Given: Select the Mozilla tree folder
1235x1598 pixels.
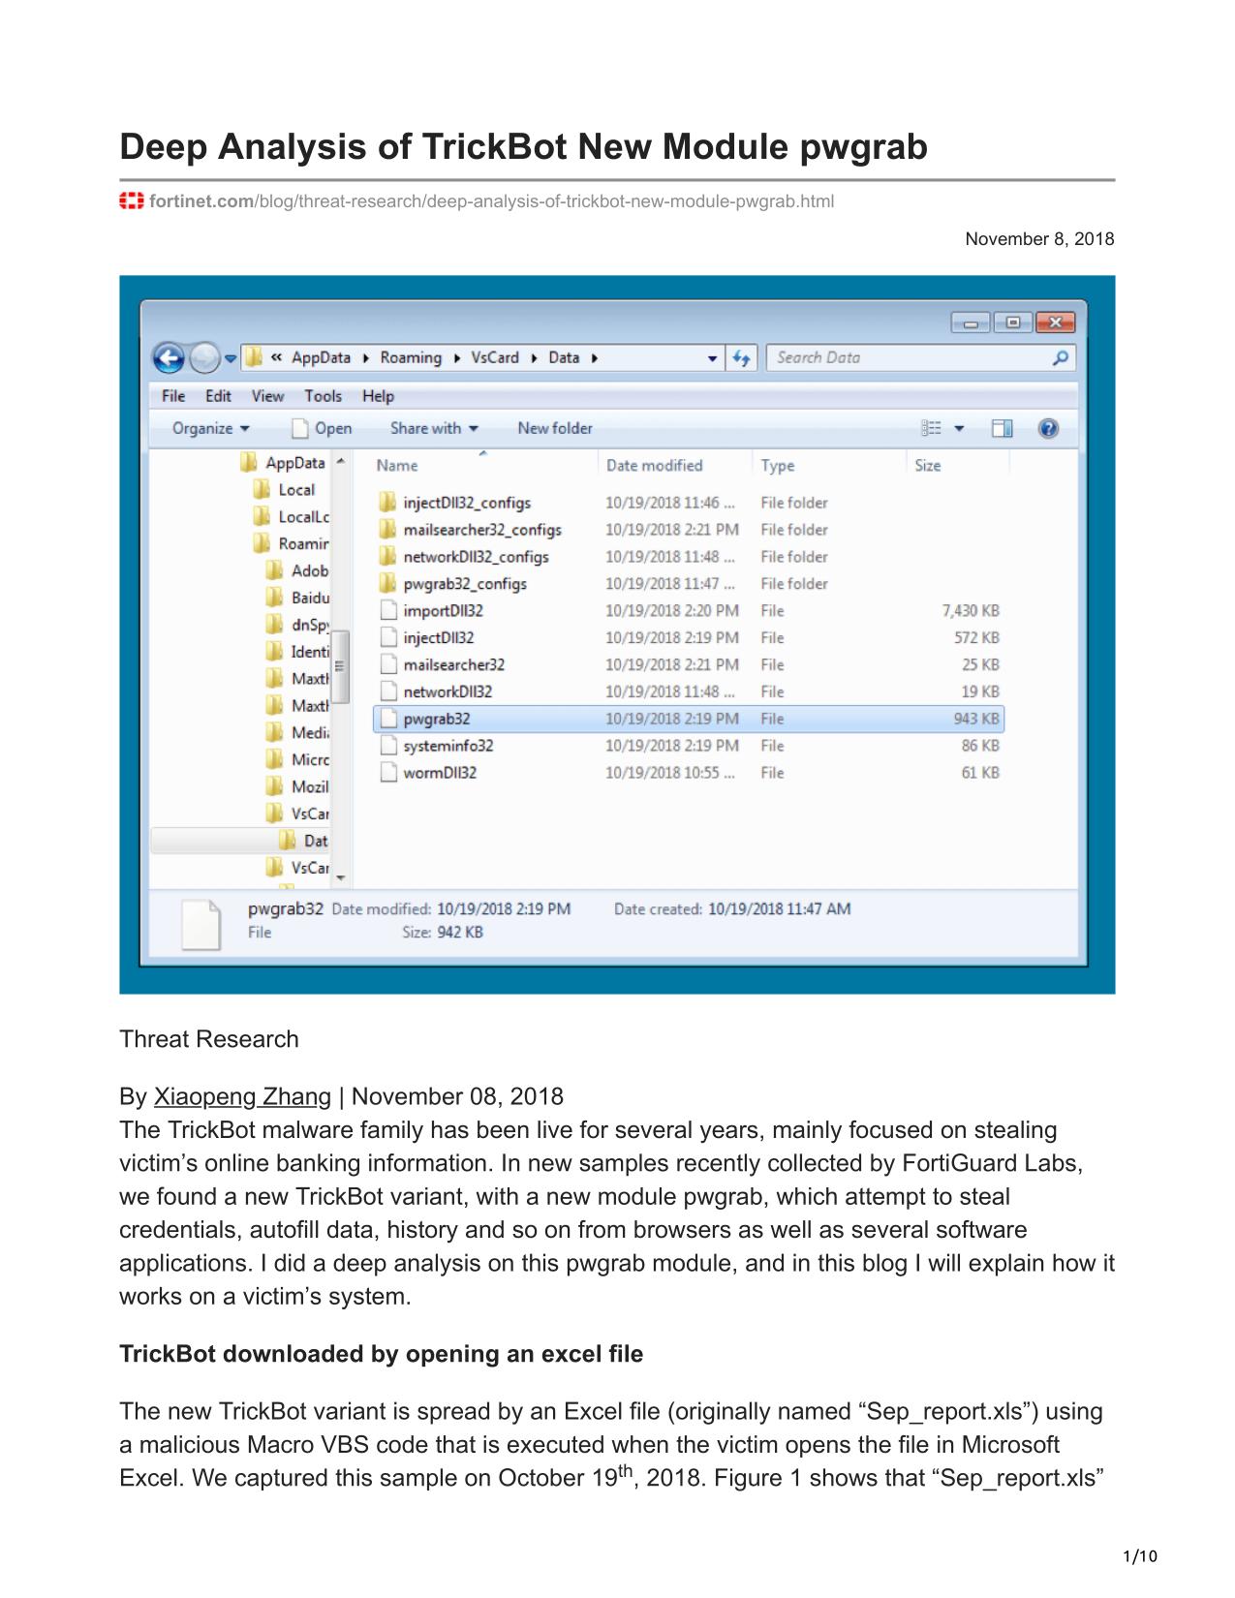Looking at the screenshot, I should 297,787.
